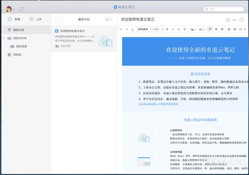Click the 上传 upload button
The height and width of the screenshot is (175, 249).
pyautogui.click(x=35, y=19)
